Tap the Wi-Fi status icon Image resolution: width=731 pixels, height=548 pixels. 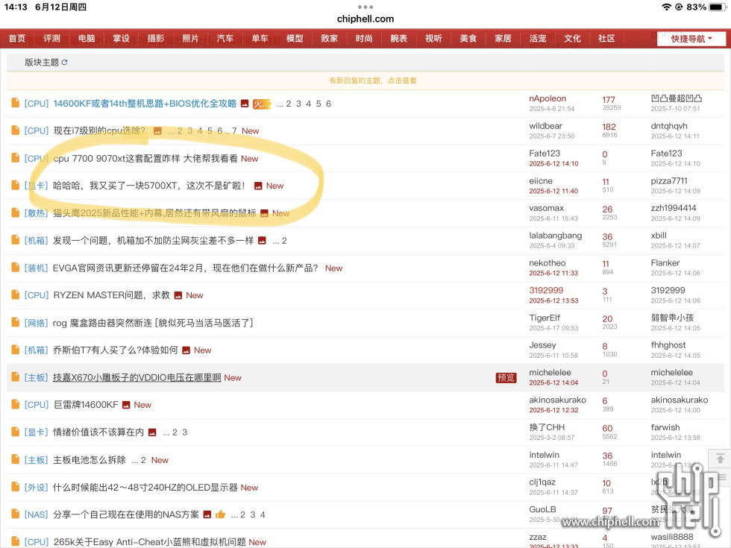[x=667, y=7]
